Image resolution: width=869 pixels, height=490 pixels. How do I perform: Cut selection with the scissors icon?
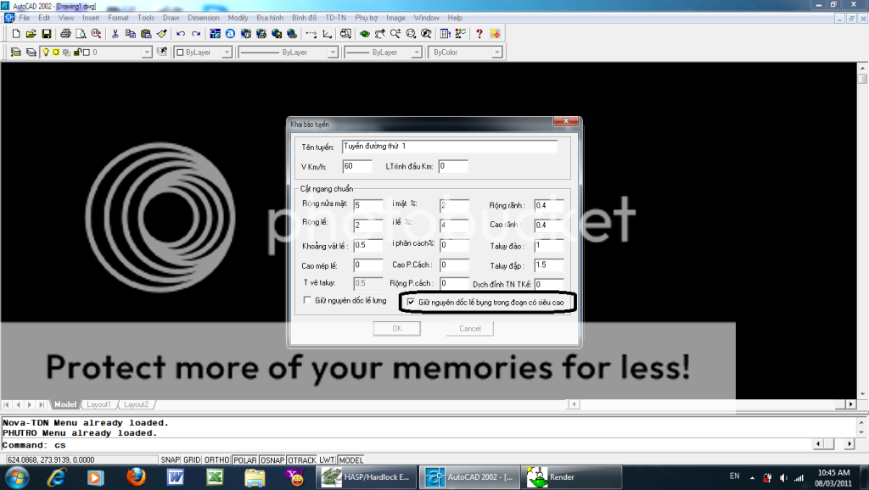pyautogui.click(x=115, y=34)
